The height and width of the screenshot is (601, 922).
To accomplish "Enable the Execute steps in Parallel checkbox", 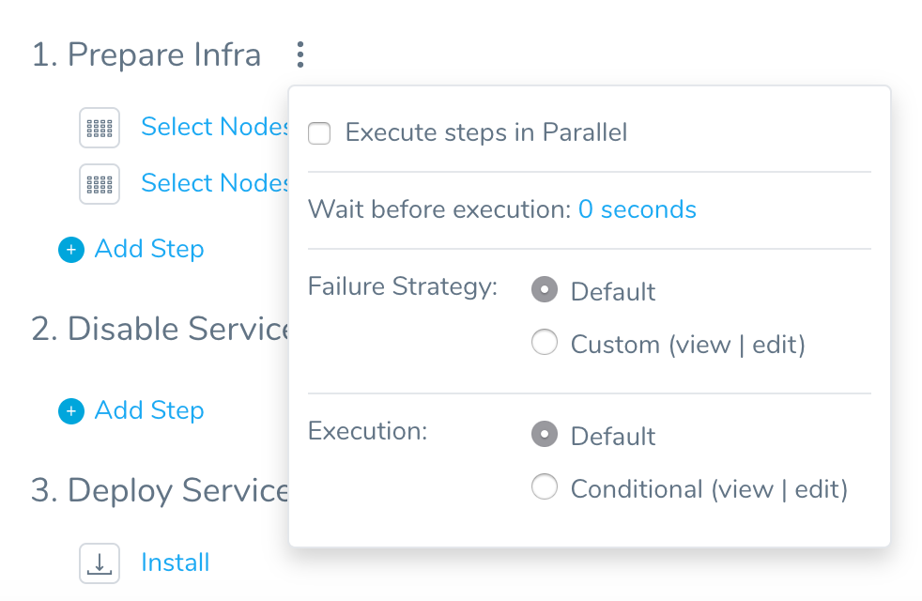I will tap(319, 133).
